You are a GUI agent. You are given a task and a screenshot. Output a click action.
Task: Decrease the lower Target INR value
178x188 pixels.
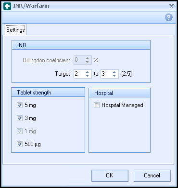[x=87, y=76]
